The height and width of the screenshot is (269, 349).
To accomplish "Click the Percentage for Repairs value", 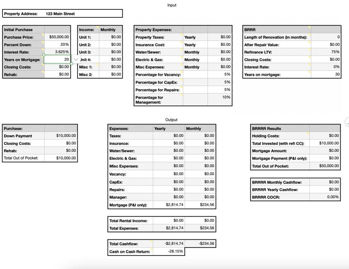I will 220,90.
